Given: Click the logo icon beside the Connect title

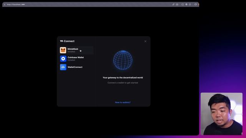Looking at the screenshot, I should pyautogui.click(x=61, y=41).
